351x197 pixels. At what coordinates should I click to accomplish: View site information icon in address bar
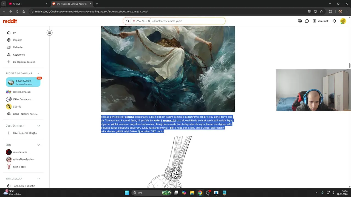tap(32, 11)
